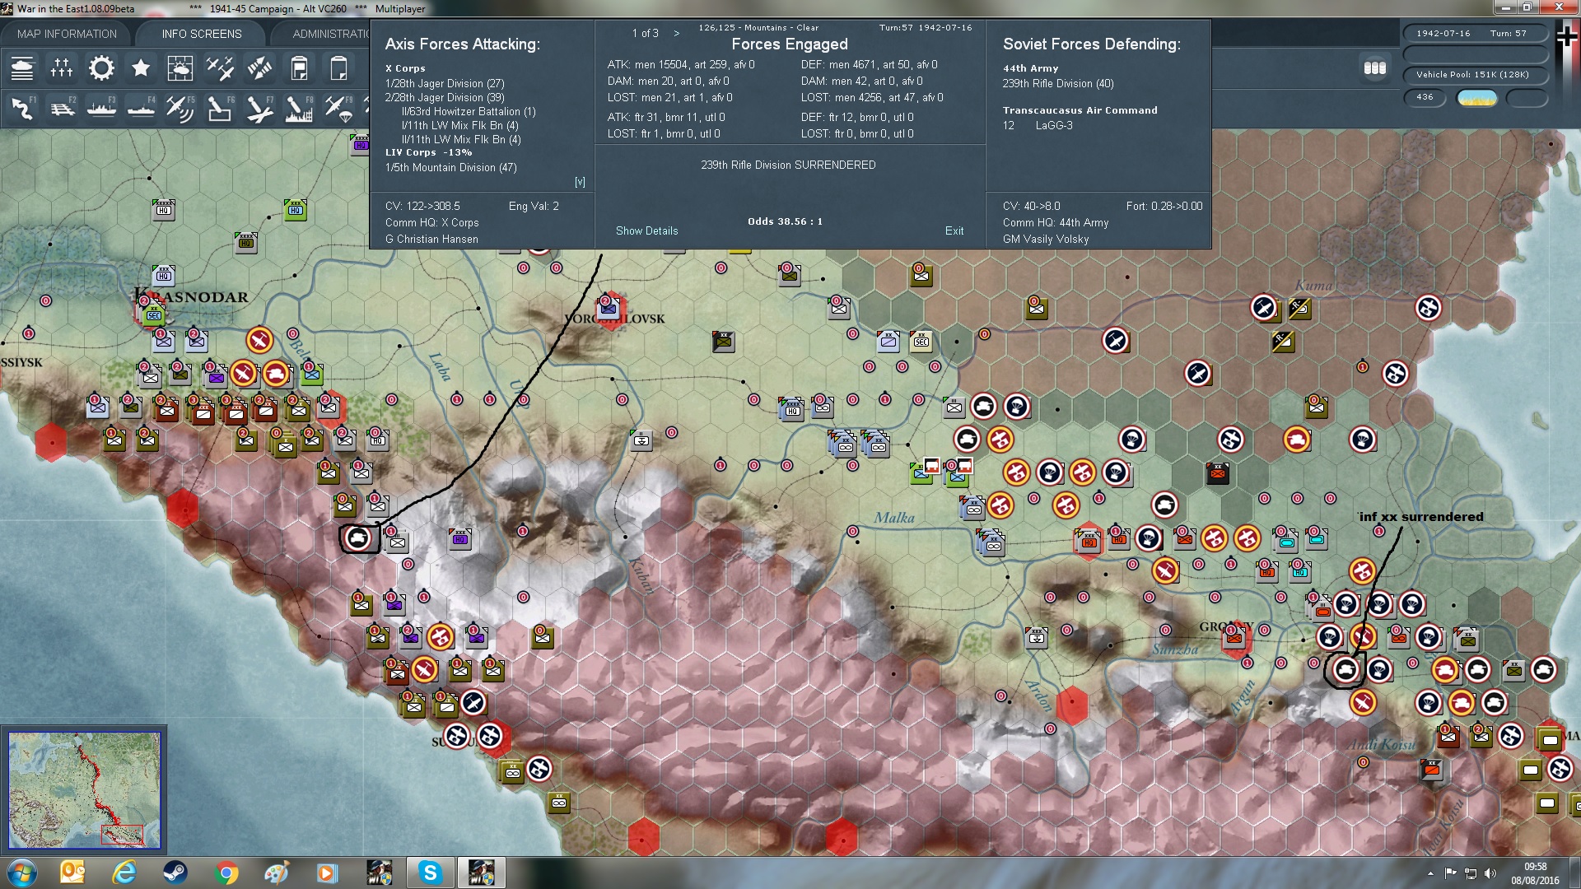Select F6 bomb unit mode icon
The height and width of the screenshot is (889, 1581).
(220, 108)
